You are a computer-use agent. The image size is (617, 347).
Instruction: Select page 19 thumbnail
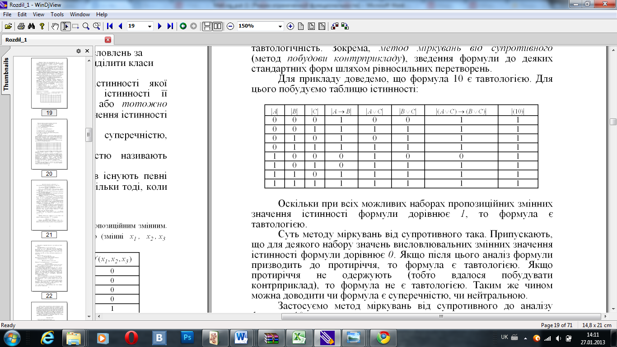click(x=49, y=83)
